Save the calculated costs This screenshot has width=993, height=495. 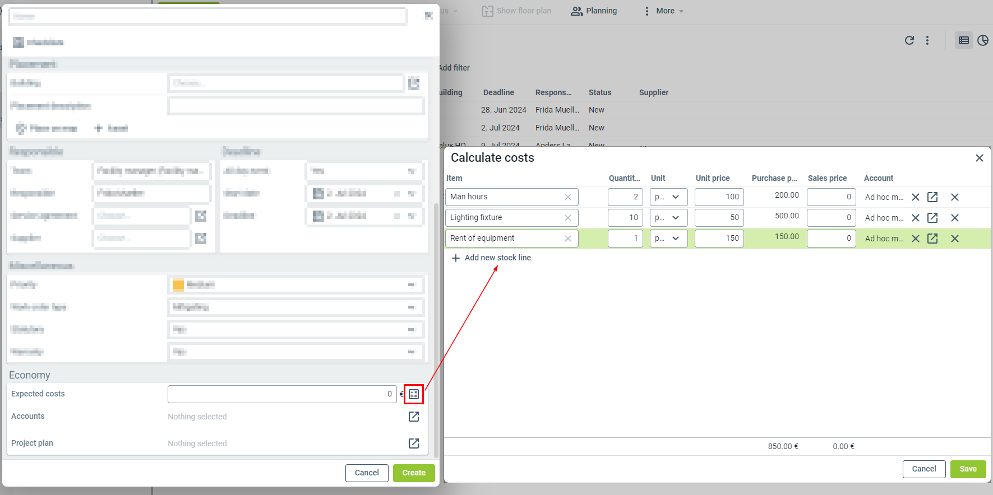click(968, 469)
